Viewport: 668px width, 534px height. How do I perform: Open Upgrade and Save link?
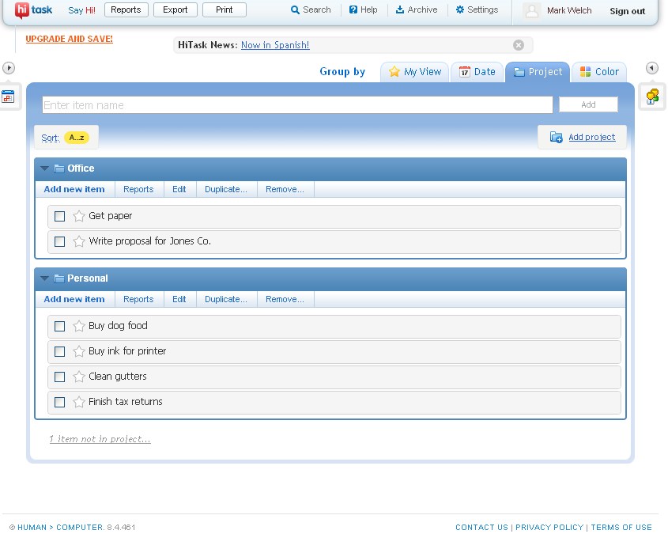tap(69, 39)
